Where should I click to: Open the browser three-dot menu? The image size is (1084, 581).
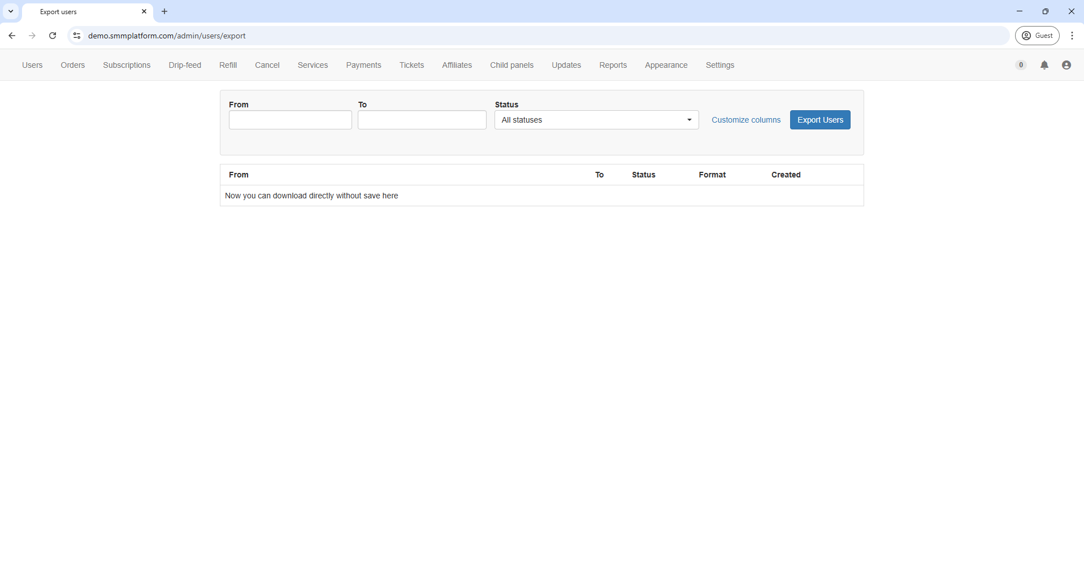tap(1072, 36)
